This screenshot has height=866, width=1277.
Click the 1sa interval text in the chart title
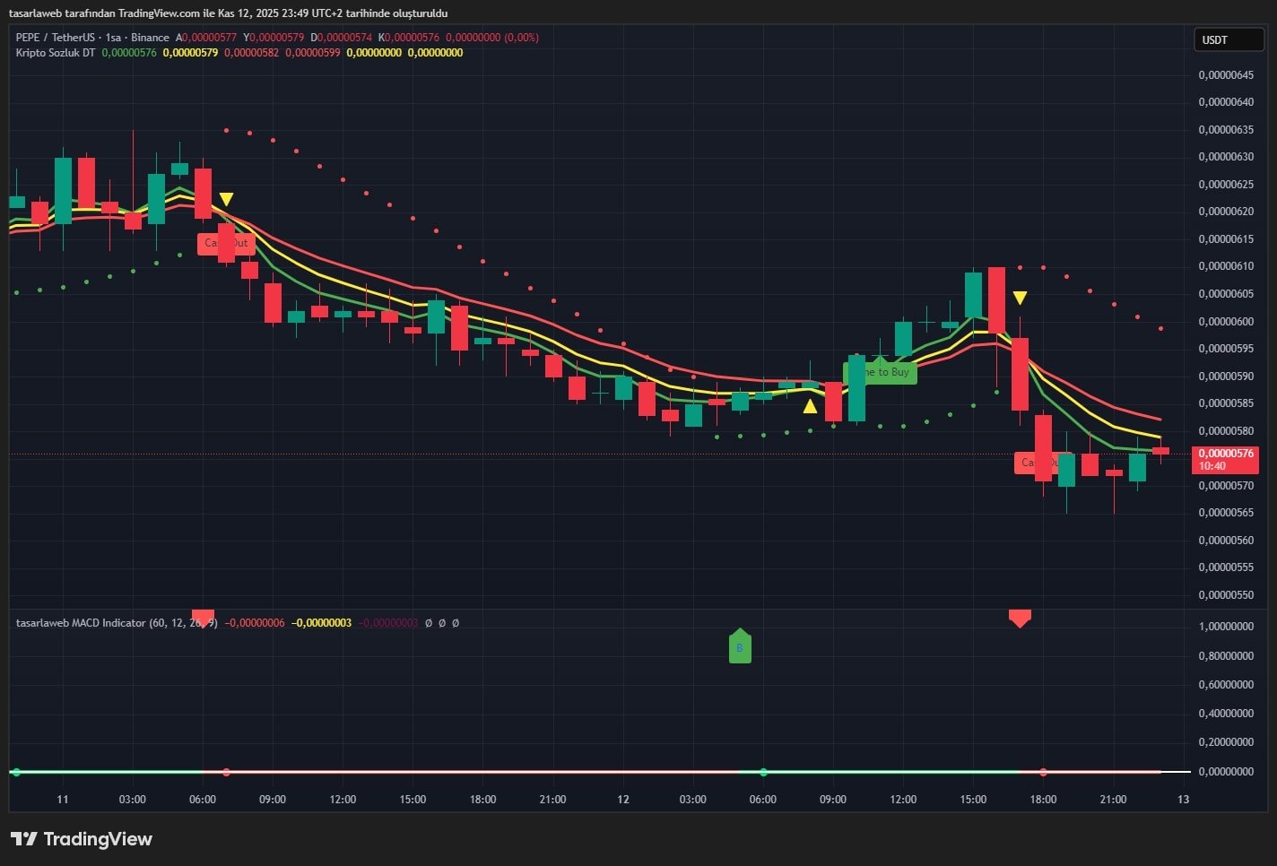[113, 38]
